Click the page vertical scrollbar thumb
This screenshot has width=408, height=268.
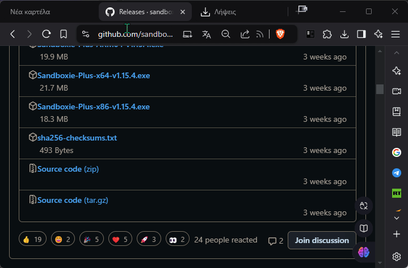click(380, 89)
